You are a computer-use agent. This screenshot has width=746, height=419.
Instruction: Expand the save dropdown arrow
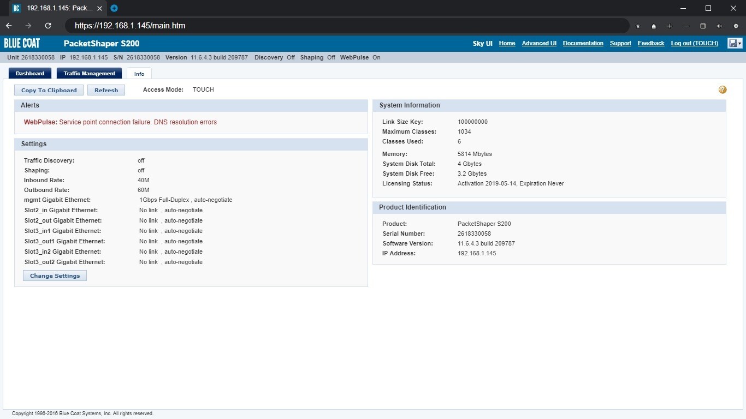tap(740, 44)
